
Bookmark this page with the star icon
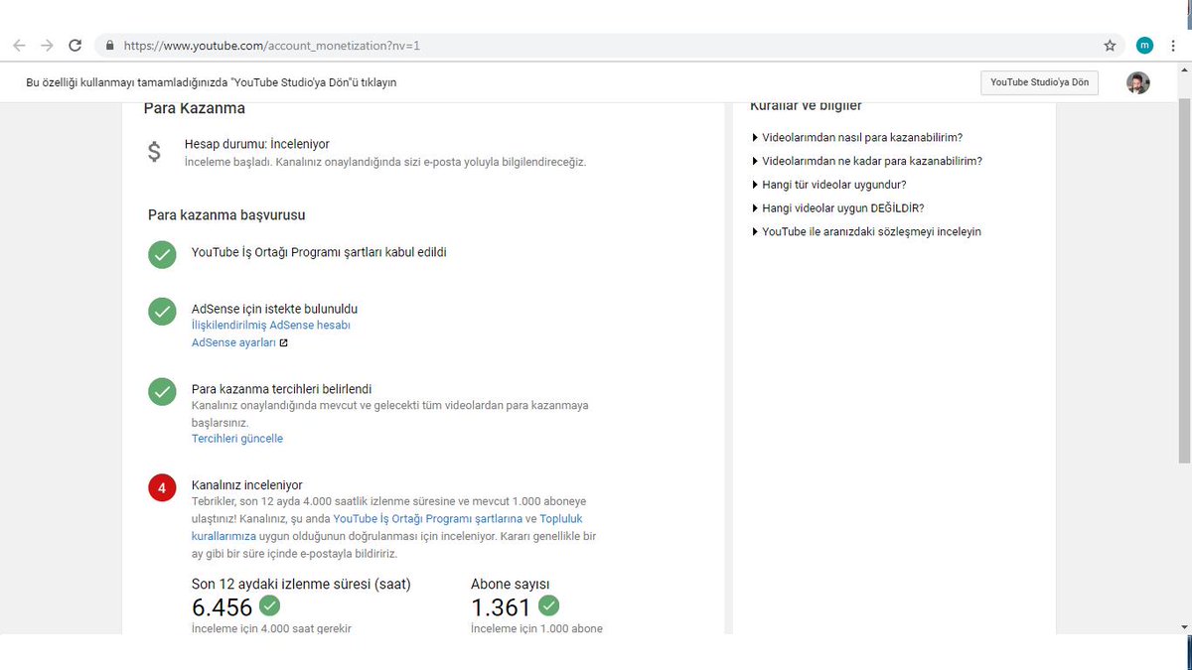tap(1110, 46)
